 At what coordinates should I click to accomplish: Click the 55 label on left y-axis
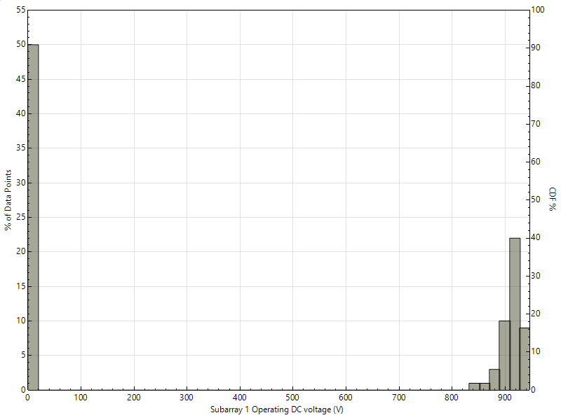(20, 10)
